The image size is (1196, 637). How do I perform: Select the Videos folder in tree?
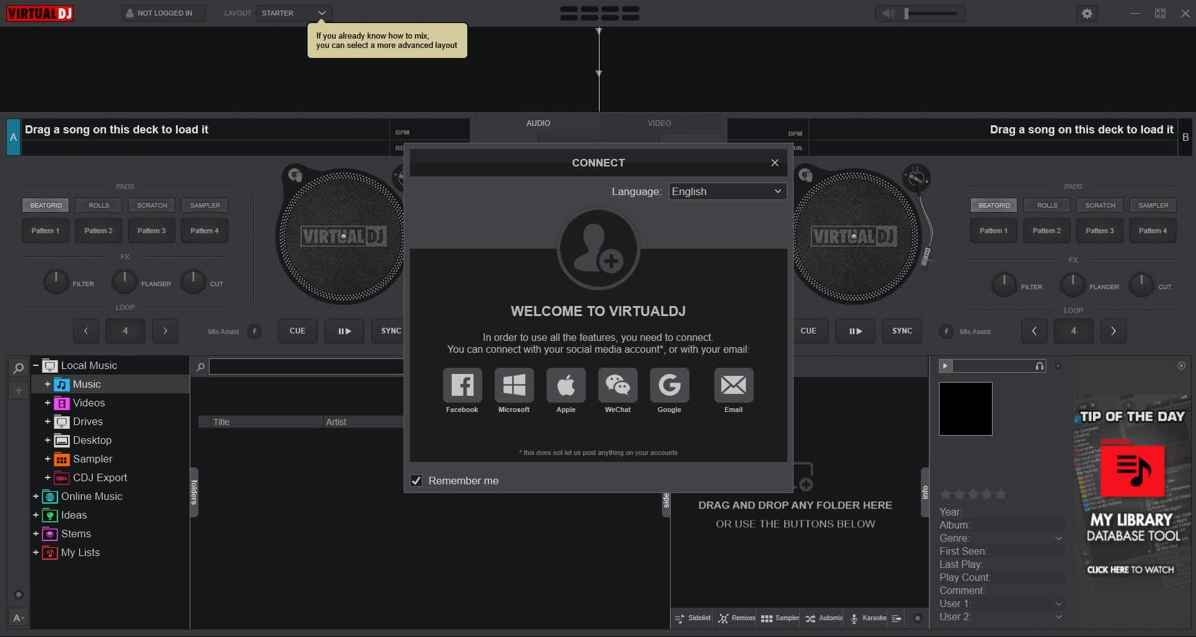(89, 403)
